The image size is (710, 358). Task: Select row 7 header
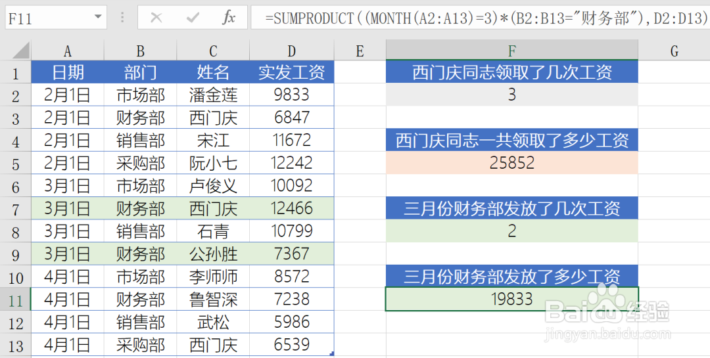pyautogui.click(x=15, y=209)
